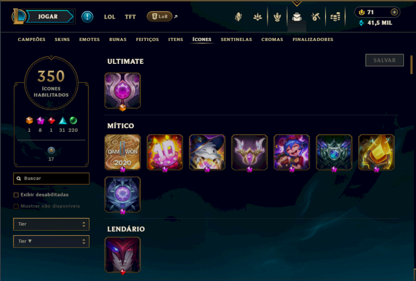The height and width of the screenshot is (281, 416).
Task: Enable the Exibir desabilitadas checkbox
Action: point(16,195)
